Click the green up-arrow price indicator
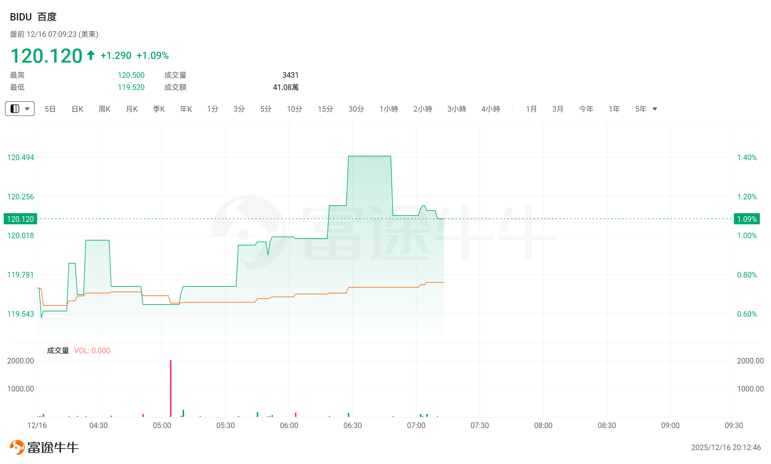Image resolution: width=771 pixels, height=464 pixels. (x=91, y=55)
